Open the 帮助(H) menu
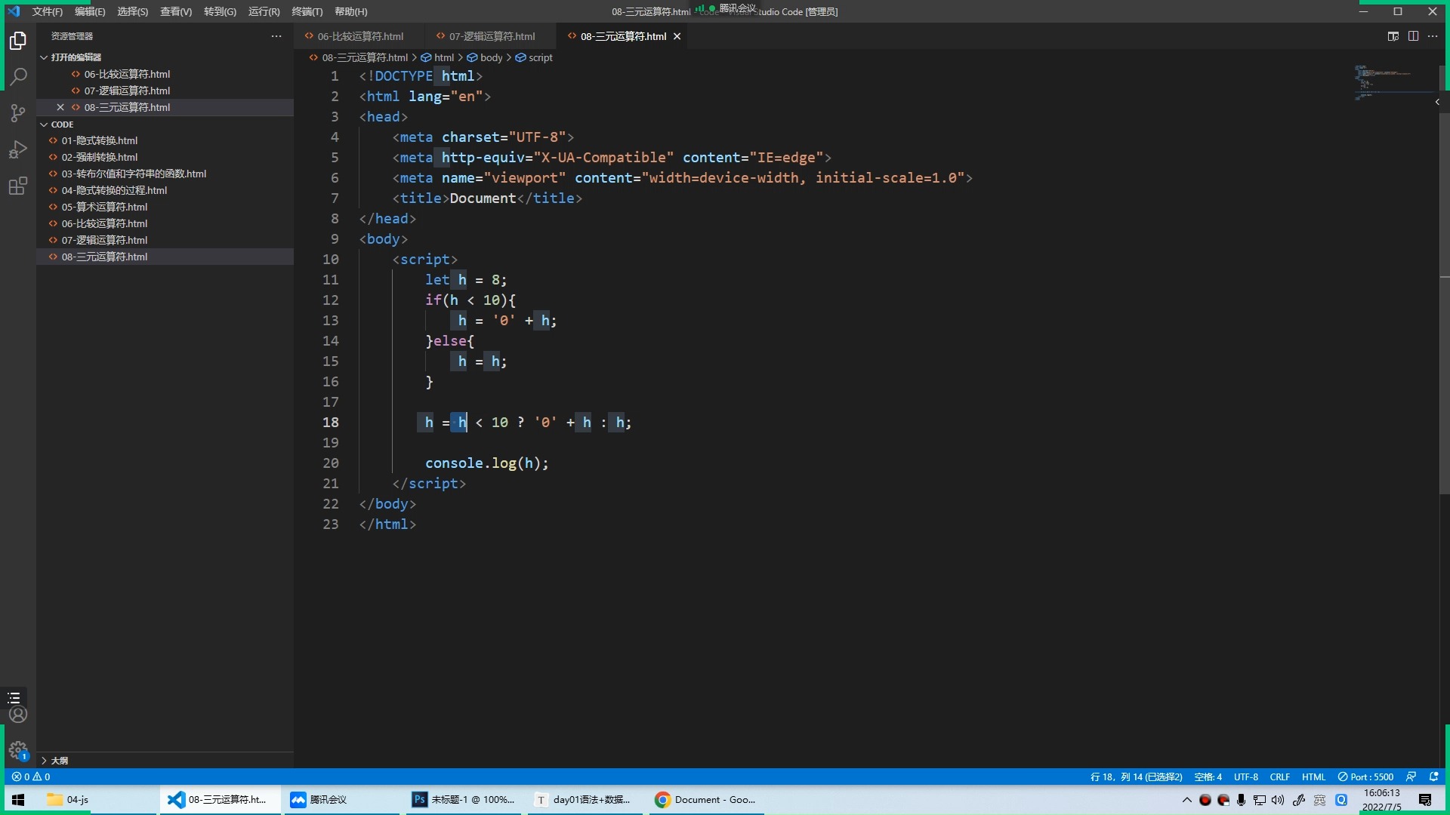The height and width of the screenshot is (815, 1450). [351, 11]
